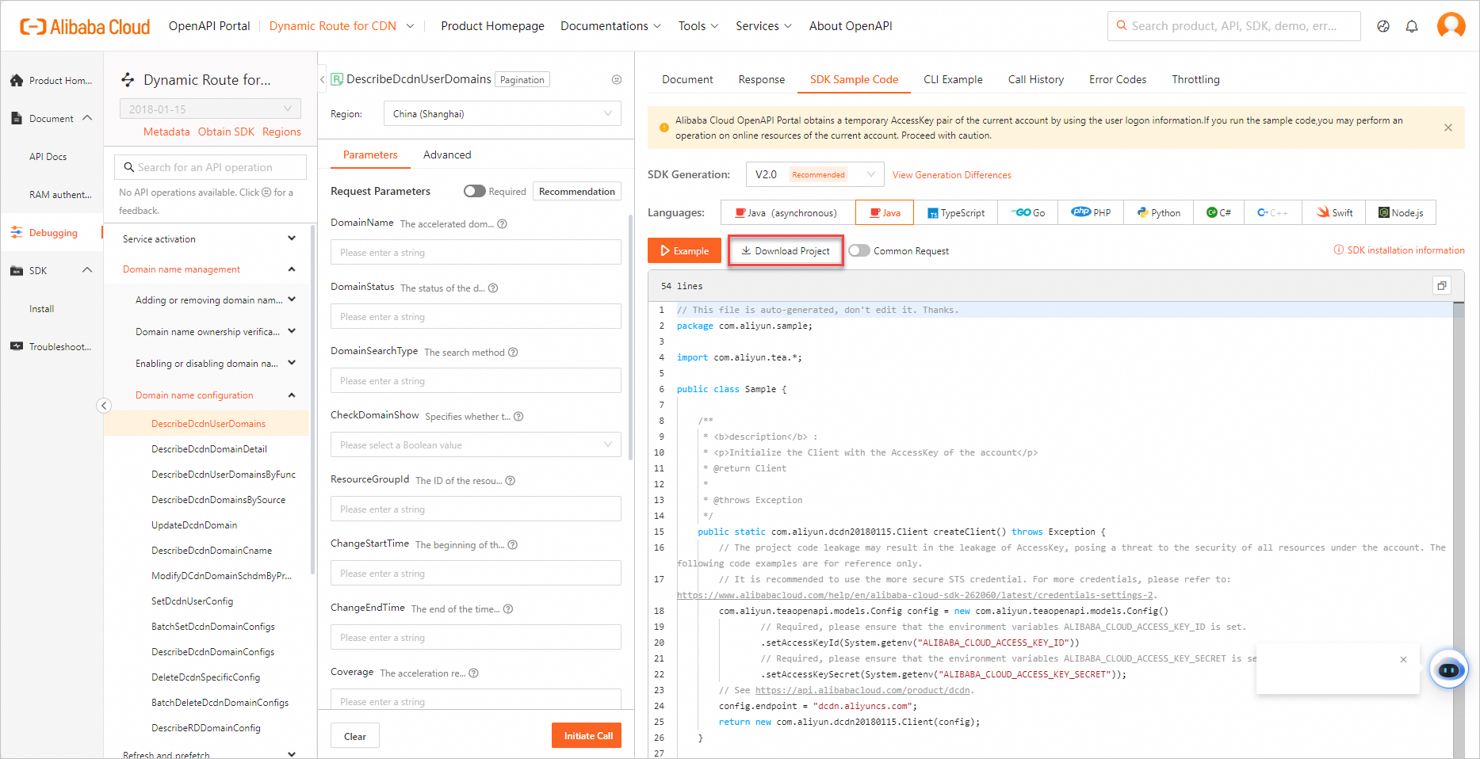
Task: Click the API operation search field
Action: pos(210,167)
